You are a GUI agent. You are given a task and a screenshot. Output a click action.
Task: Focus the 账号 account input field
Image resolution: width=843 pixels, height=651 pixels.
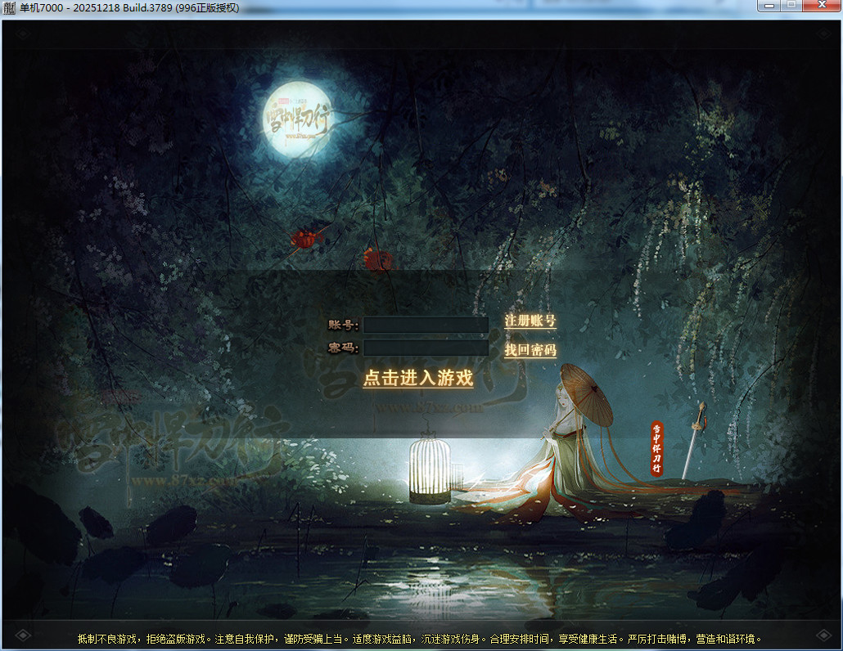[x=426, y=325]
